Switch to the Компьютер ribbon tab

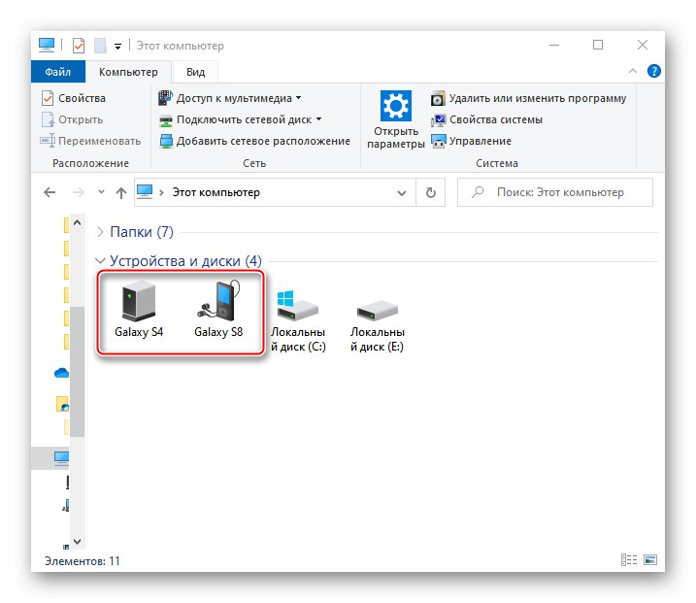pos(128,72)
